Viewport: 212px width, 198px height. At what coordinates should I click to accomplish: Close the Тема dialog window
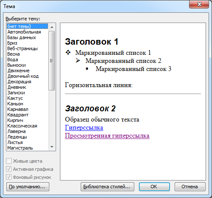(x=199, y=4)
